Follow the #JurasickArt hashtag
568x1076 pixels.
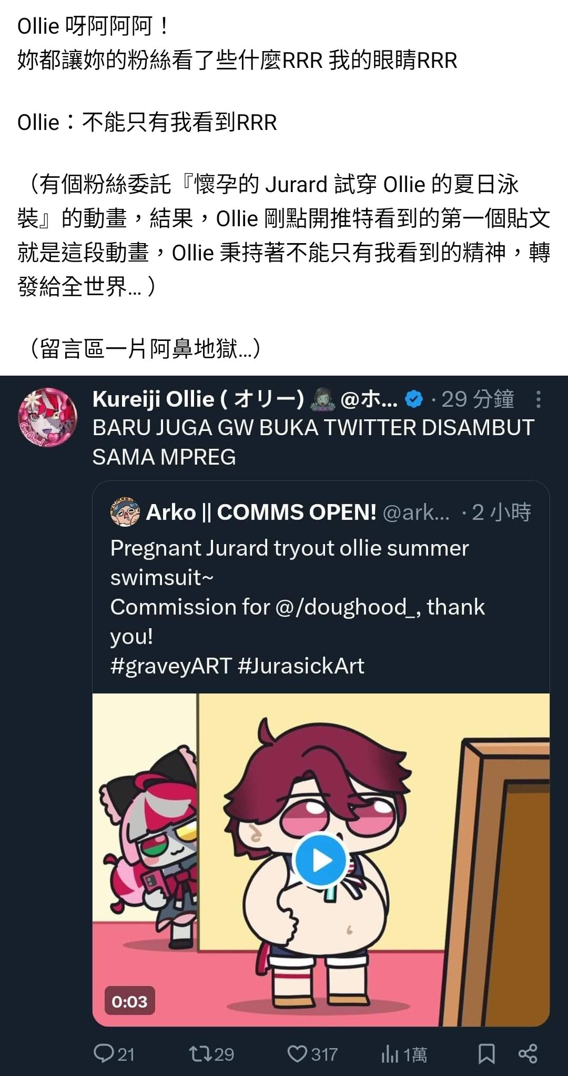pos(301,666)
